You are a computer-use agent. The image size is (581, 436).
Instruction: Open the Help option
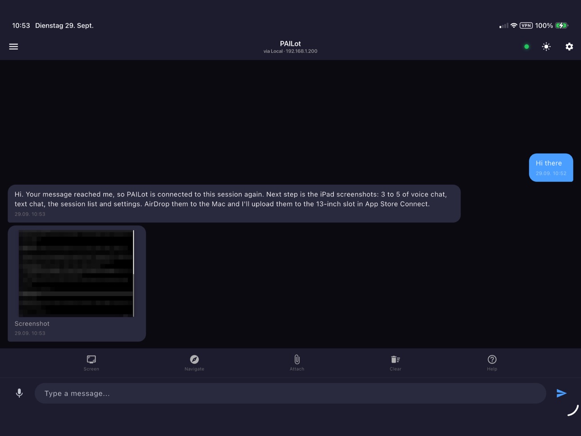coord(492,363)
